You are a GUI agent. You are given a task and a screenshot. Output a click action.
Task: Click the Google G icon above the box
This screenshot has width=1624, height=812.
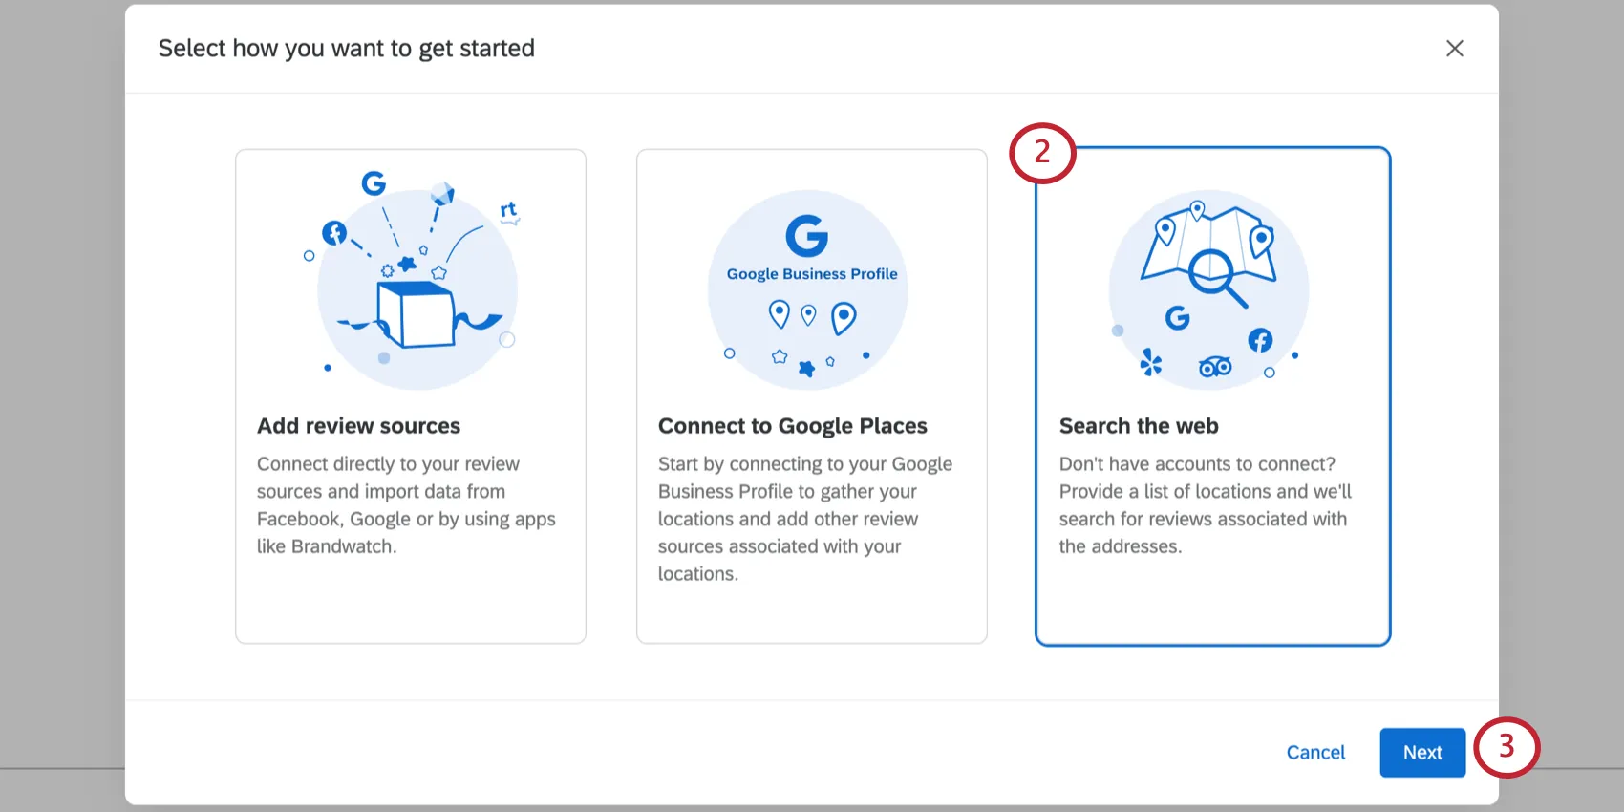(x=374, y=182)
